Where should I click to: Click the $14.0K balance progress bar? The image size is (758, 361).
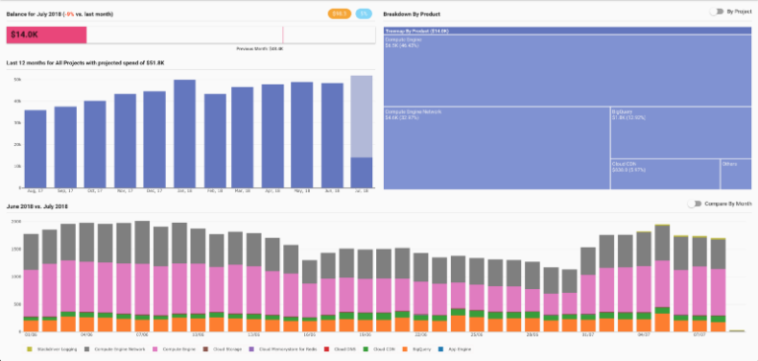[x=190, y=35]
